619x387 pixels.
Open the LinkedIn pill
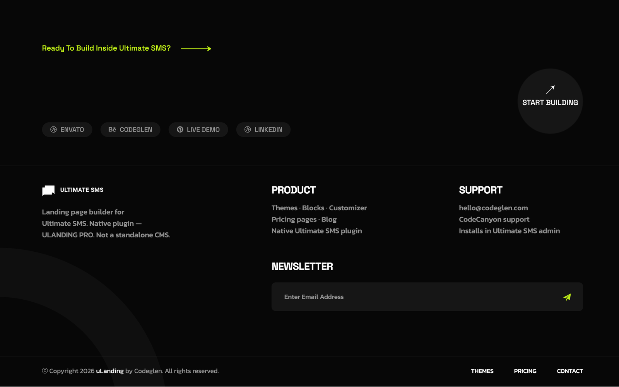coord(263,130)
